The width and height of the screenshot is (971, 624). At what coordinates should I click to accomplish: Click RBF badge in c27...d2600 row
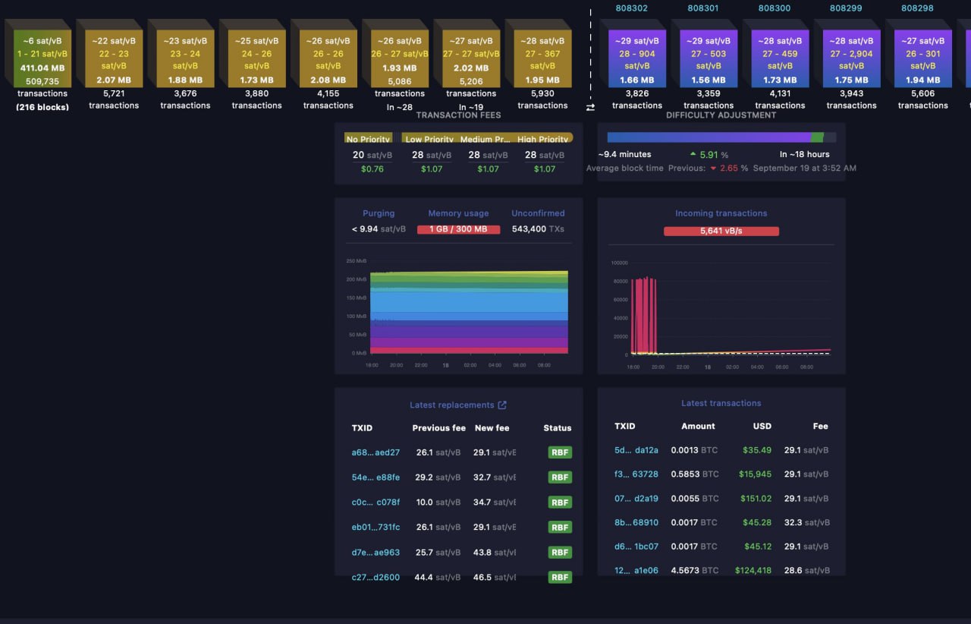560,578
